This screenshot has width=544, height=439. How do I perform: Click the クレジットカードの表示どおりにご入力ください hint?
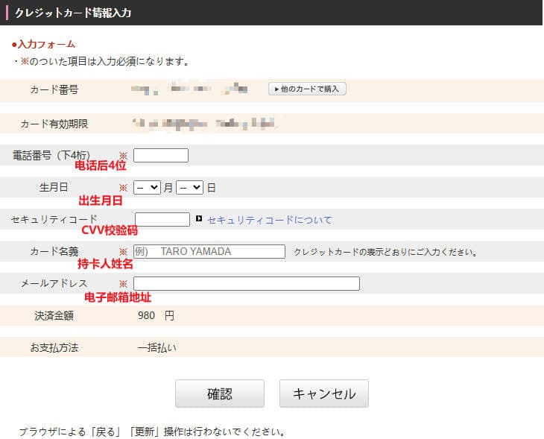click(x=386, y=252)
